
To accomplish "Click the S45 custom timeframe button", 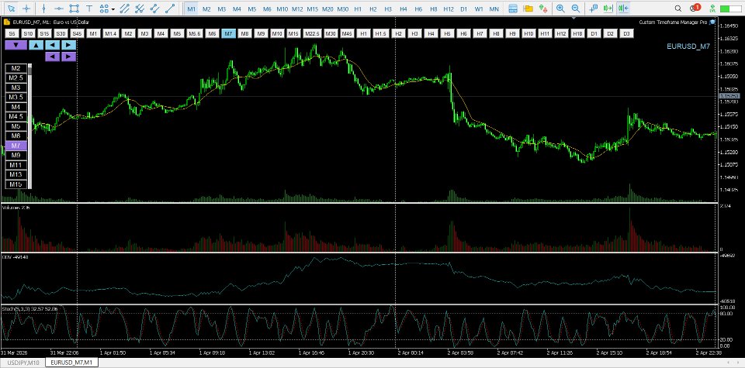I will pos(77,33).
